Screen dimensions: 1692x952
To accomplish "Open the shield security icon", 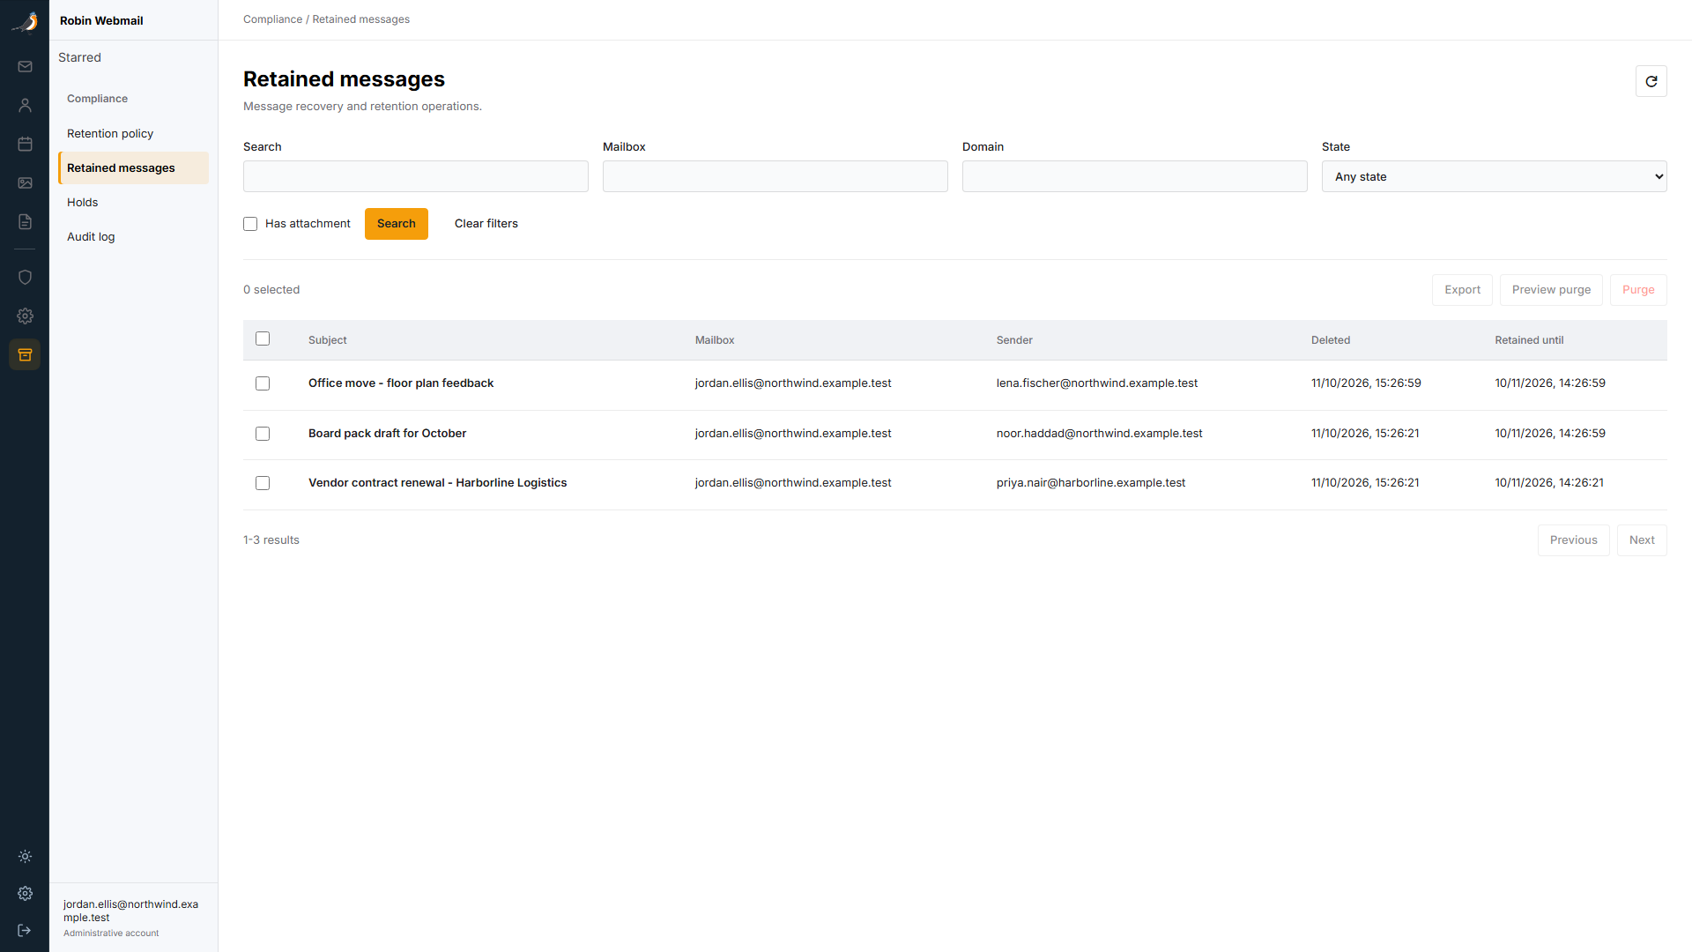I will [x=25, y=277].
